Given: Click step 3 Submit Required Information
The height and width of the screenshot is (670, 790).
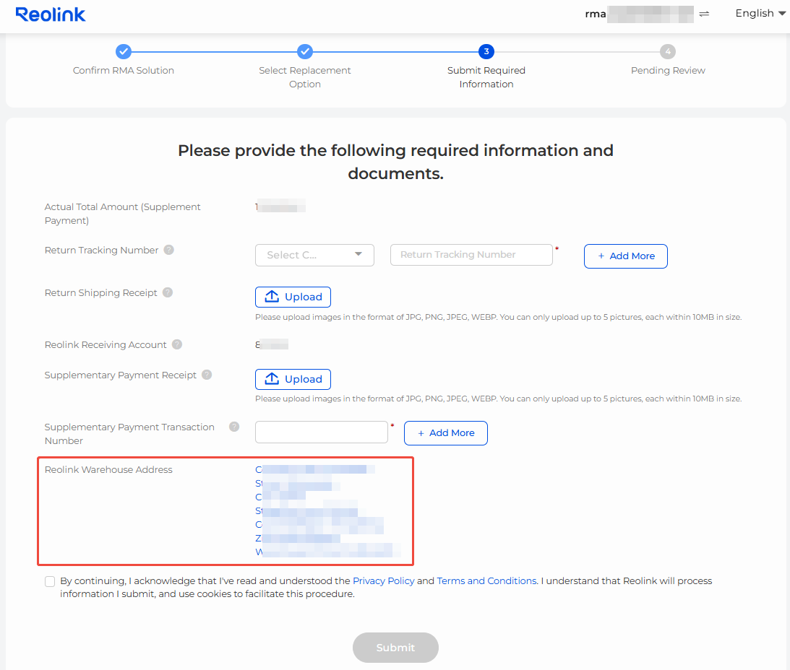Looking at the screenshot, I should pos(486,51).
